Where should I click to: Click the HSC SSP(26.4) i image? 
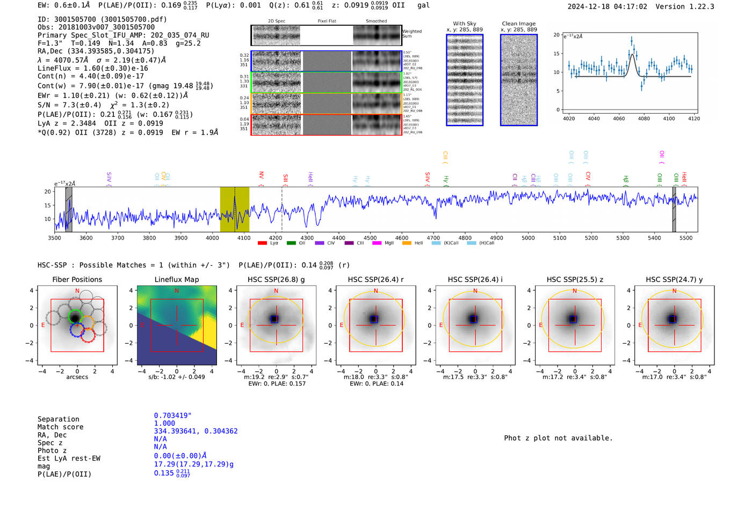pyautogui.click(x=475, y=325)
